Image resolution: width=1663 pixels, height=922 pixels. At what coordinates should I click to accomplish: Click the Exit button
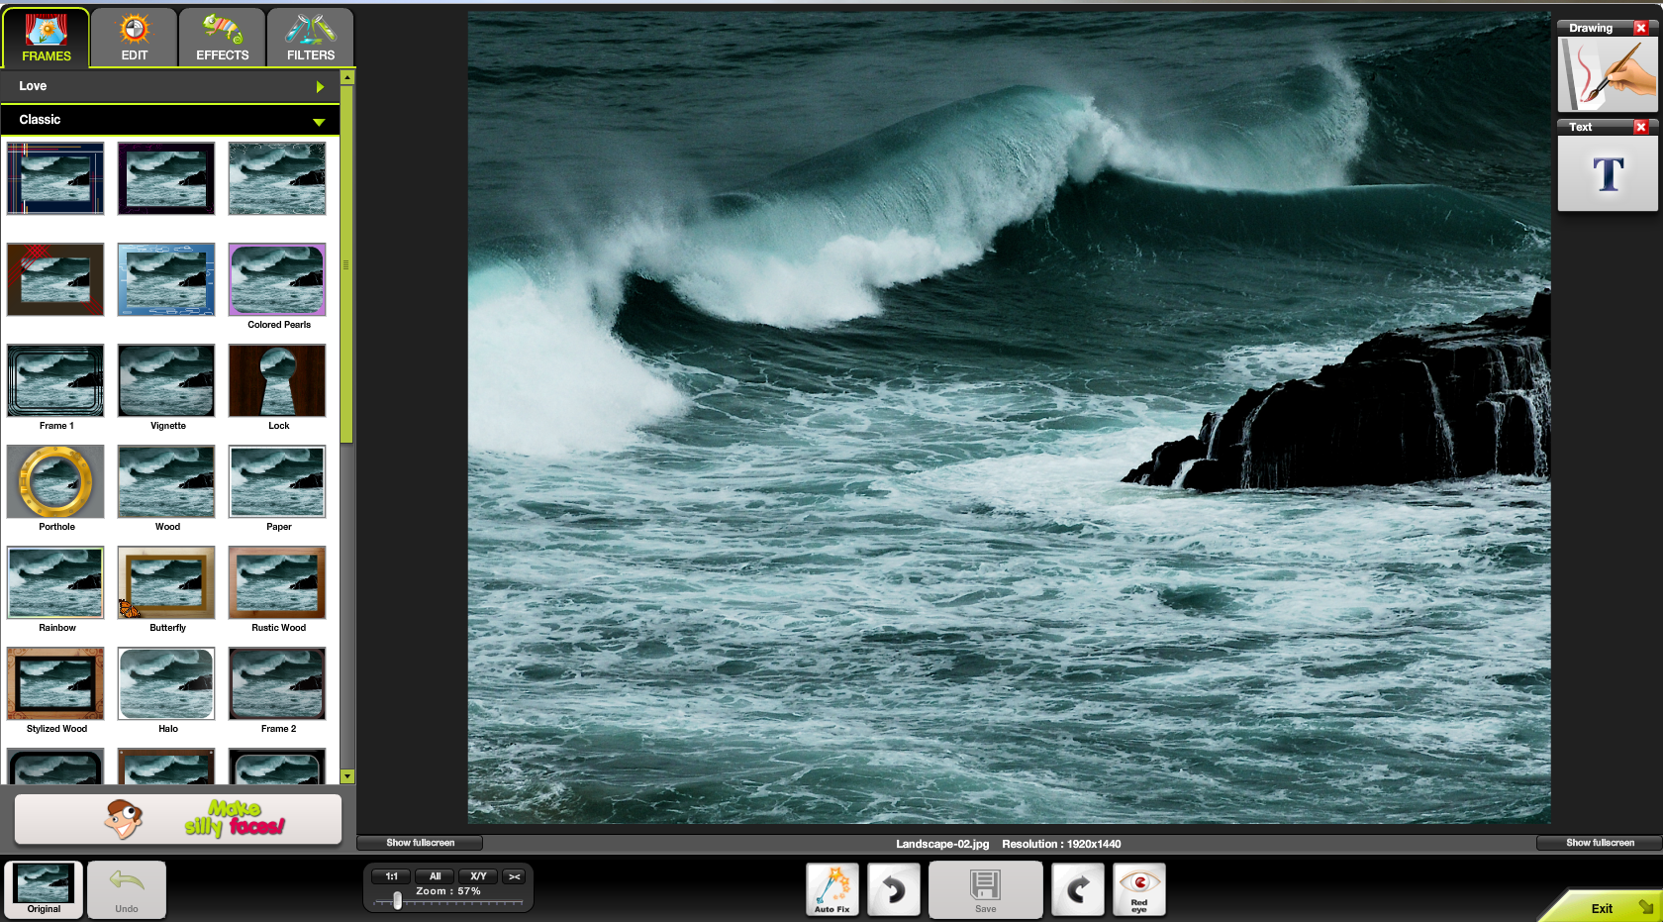(1604, 907)
